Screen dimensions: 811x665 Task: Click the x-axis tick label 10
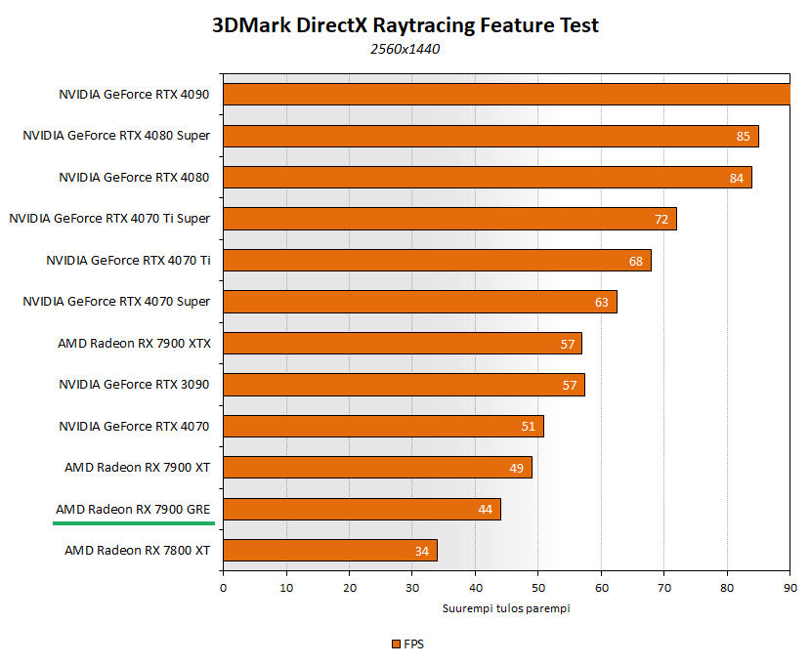pos(286,588)
